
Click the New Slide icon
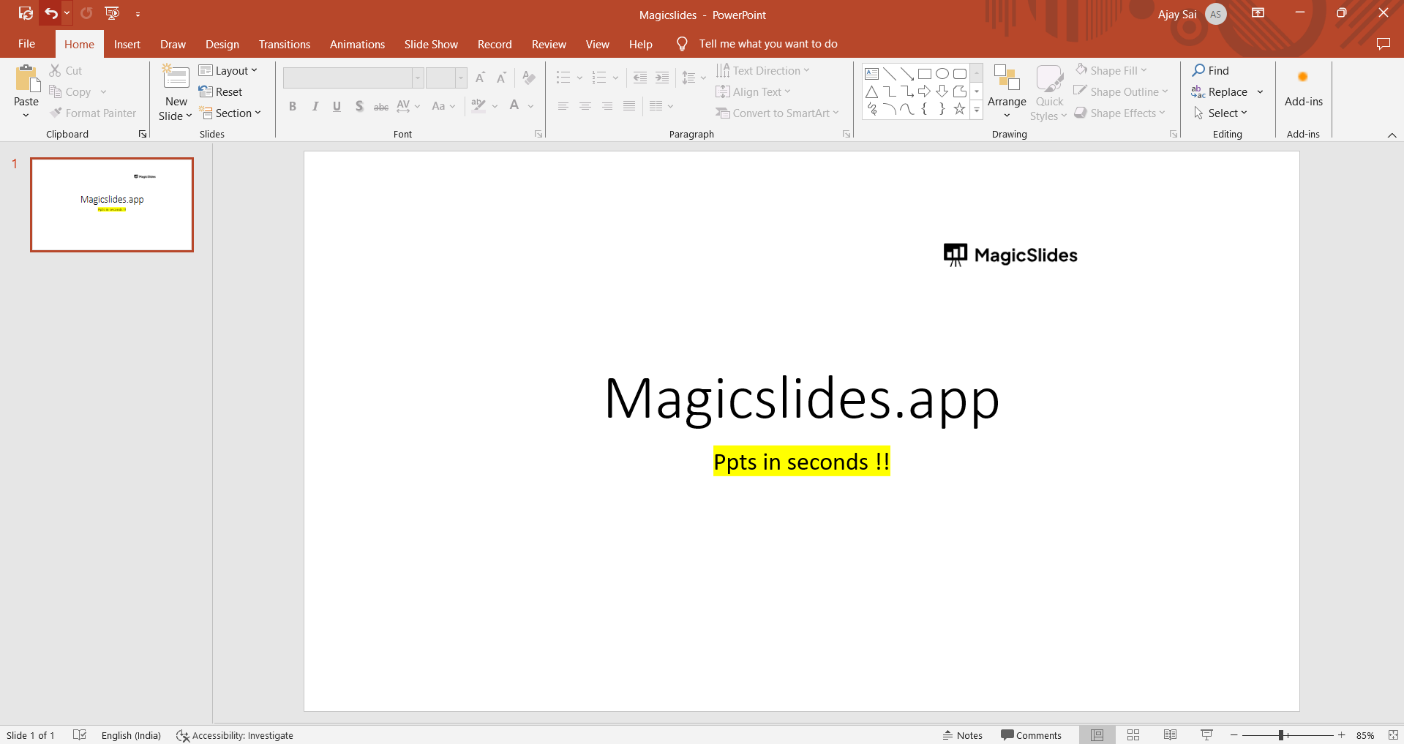[x=176, y=78]
